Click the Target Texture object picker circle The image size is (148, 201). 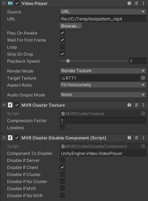[143, 78]
